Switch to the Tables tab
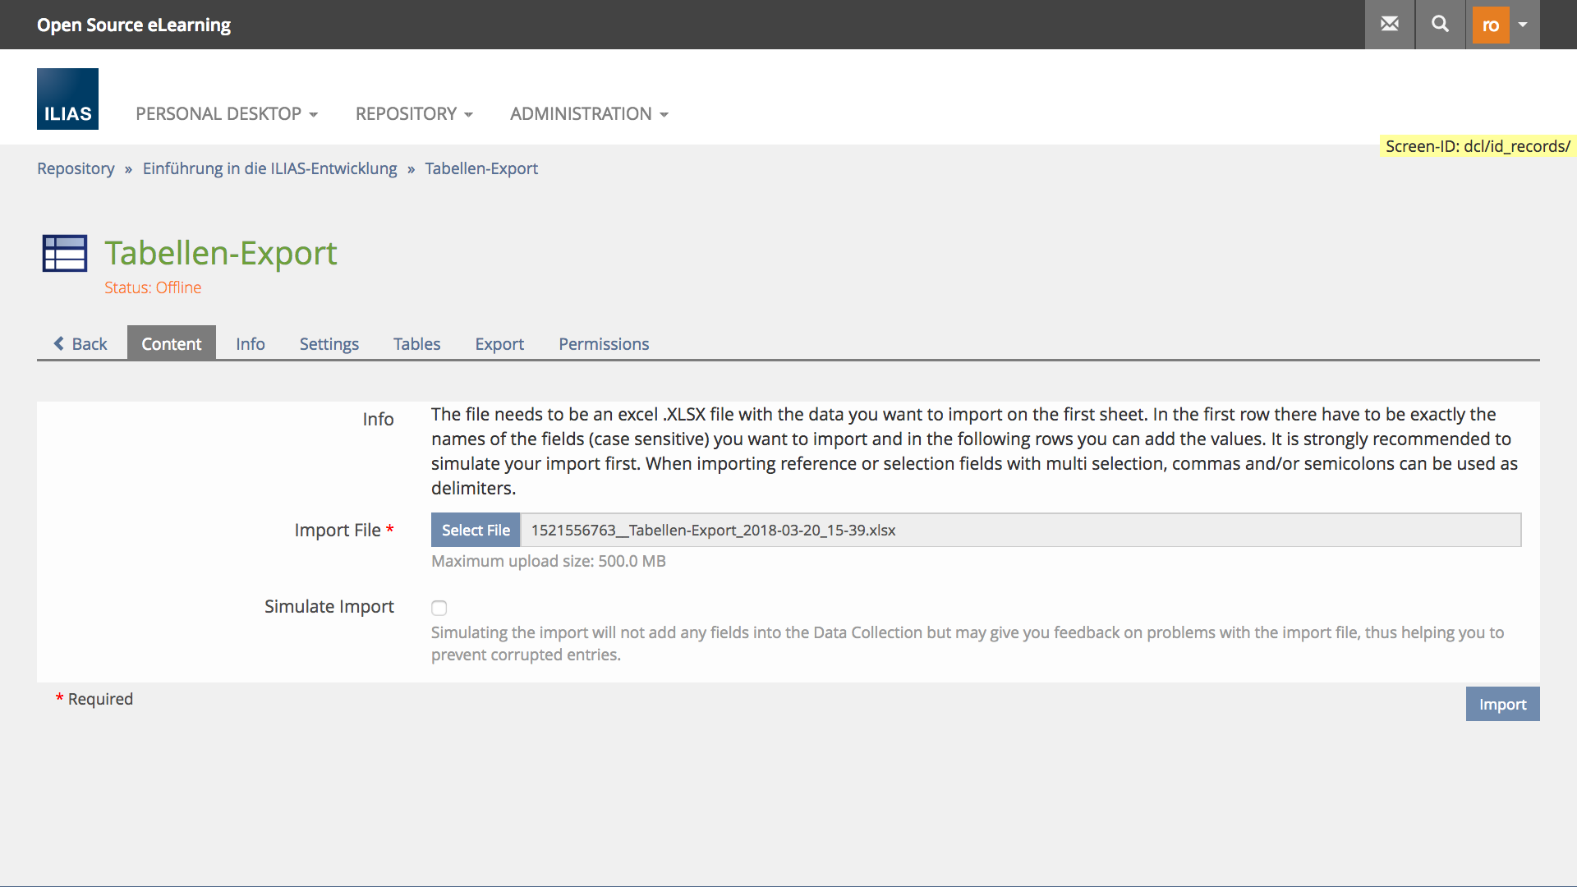This screenshot has width=1577, height=887. pos(416,343)
